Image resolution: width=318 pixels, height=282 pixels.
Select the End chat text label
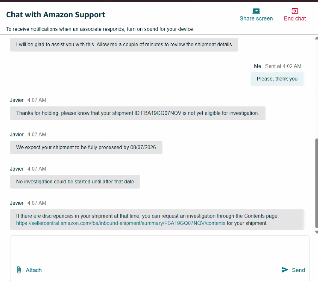tap(295, 18)
